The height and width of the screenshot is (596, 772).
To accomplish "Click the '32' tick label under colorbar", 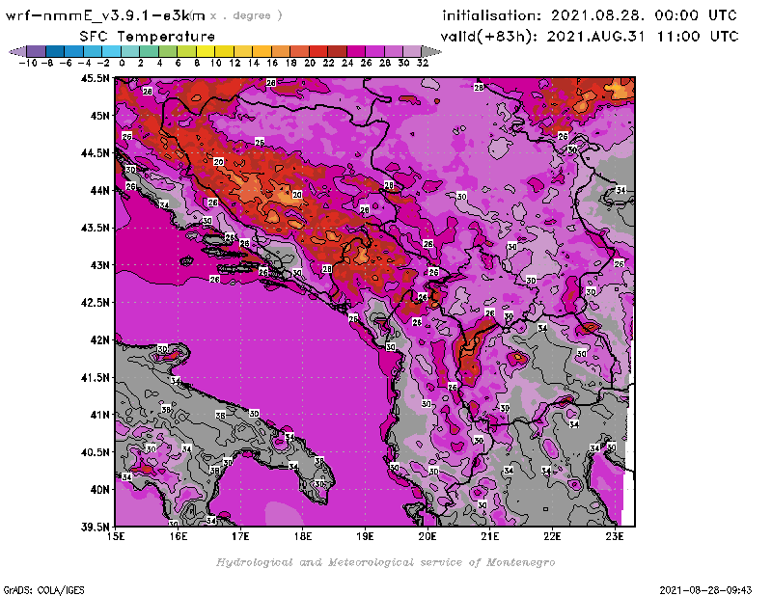I will 423,63.
